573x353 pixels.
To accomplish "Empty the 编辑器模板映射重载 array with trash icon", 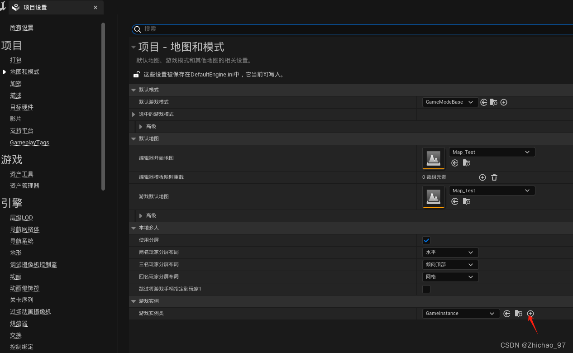I will tap(494, 177).
